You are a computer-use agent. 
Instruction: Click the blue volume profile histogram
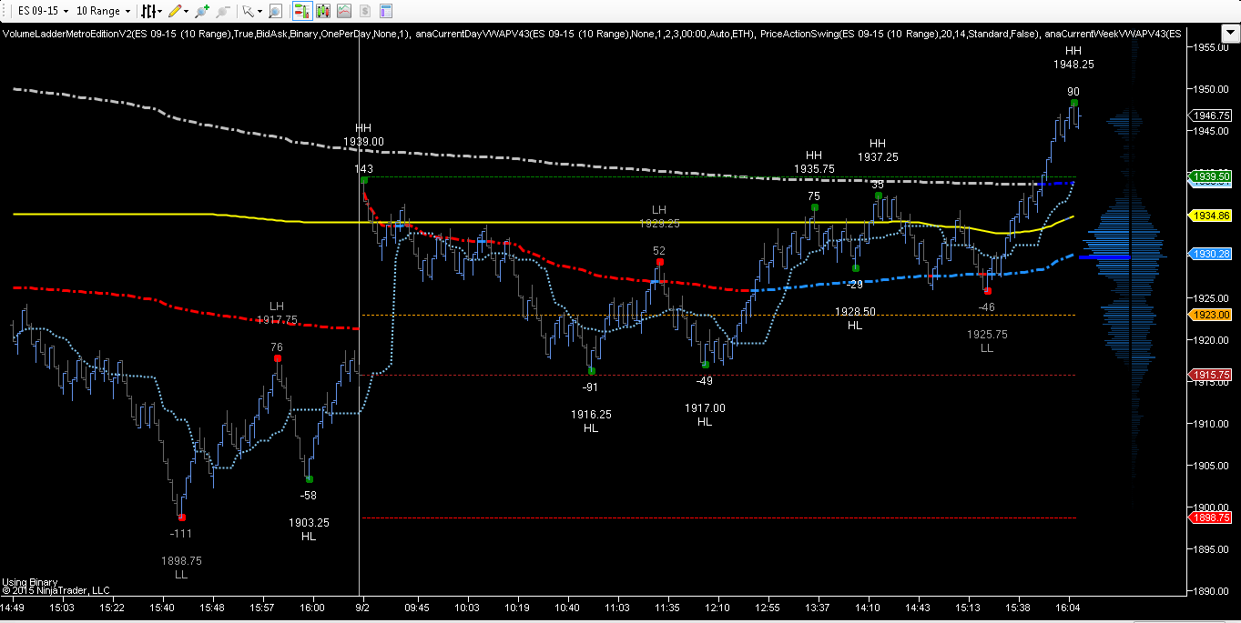pyautogui.click(x=1122, y=257)
